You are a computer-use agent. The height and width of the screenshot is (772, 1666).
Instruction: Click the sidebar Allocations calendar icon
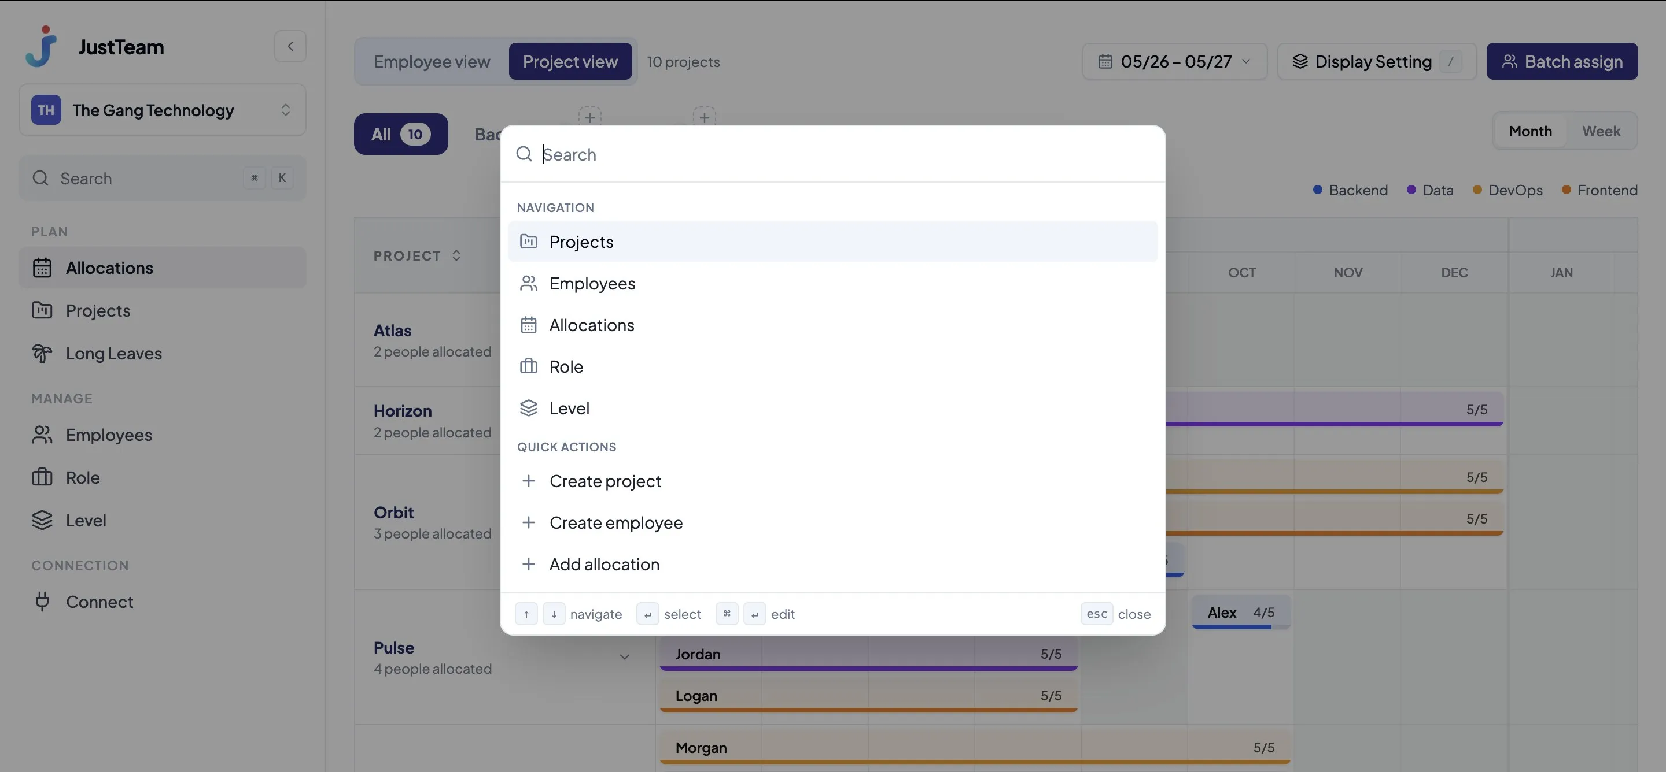(x=42, y=268)
